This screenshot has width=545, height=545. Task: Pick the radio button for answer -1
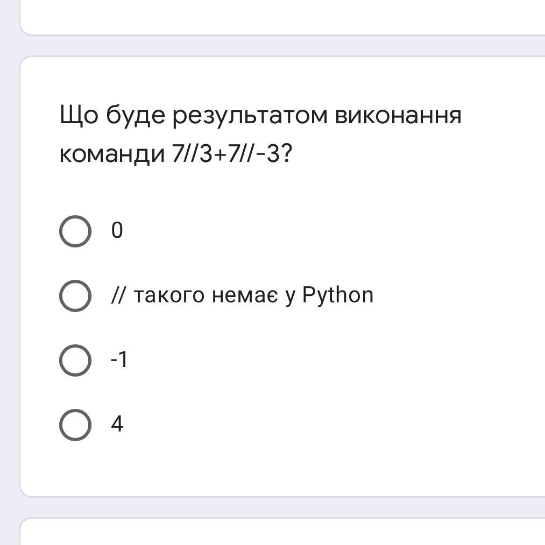point(75,360)
